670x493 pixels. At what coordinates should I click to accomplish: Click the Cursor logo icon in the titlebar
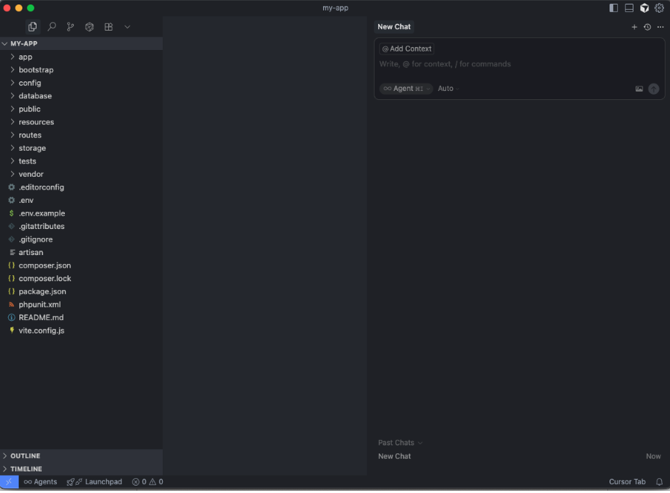click(644, 8)
